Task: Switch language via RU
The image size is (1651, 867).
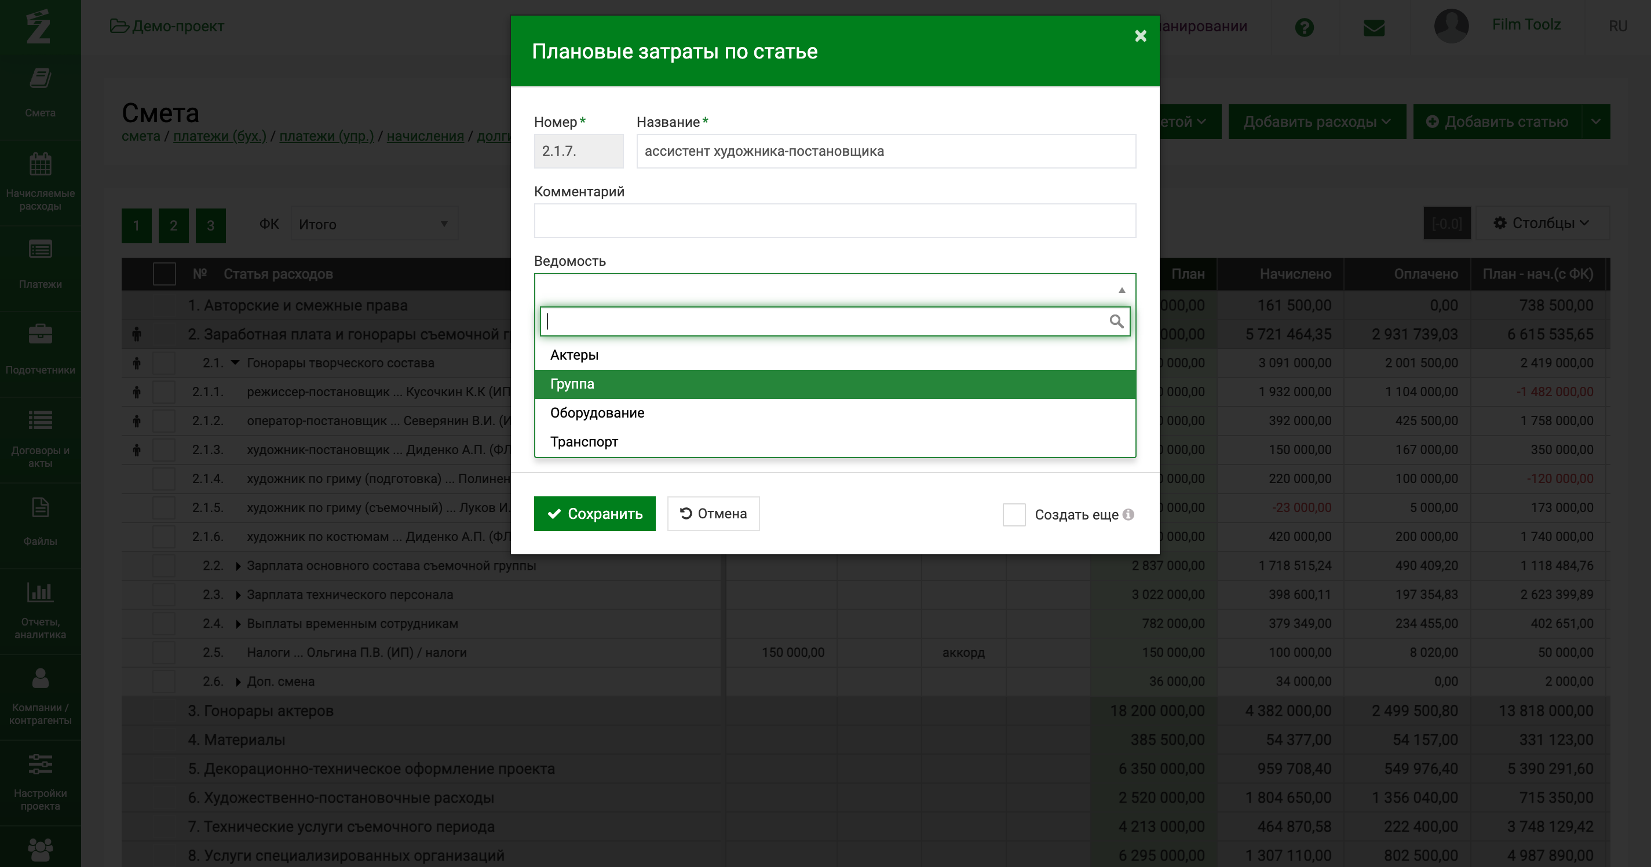Action: coord(1617,26)
